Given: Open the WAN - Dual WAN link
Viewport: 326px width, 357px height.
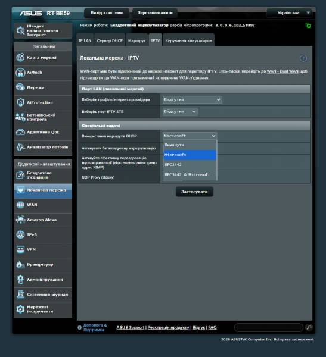Looking at the screenshot, I should click(x=282, y=71).
